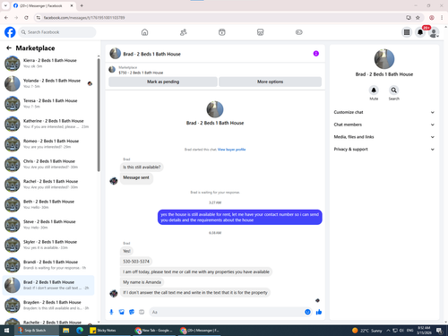Open the Watch video icon in top navigation

(x=222, y=32)
